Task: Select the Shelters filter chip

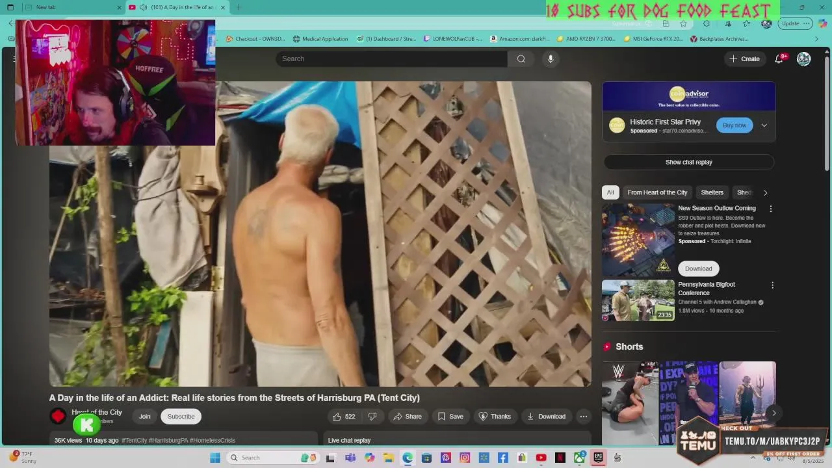Action: coord(712,192)
